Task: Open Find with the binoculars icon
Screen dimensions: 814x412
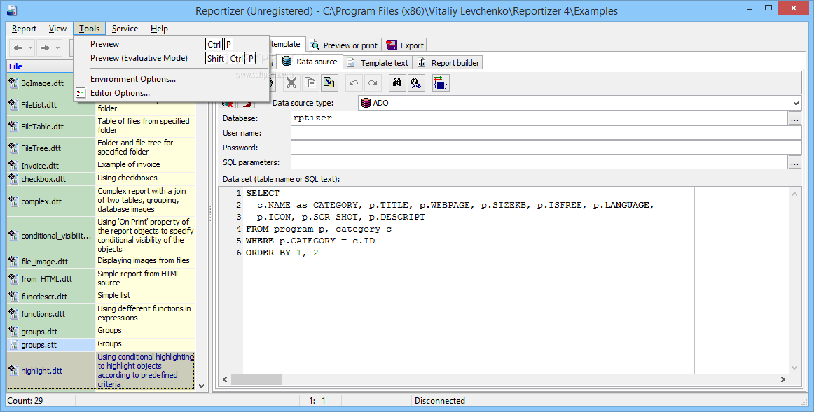Action: [397, 83]
